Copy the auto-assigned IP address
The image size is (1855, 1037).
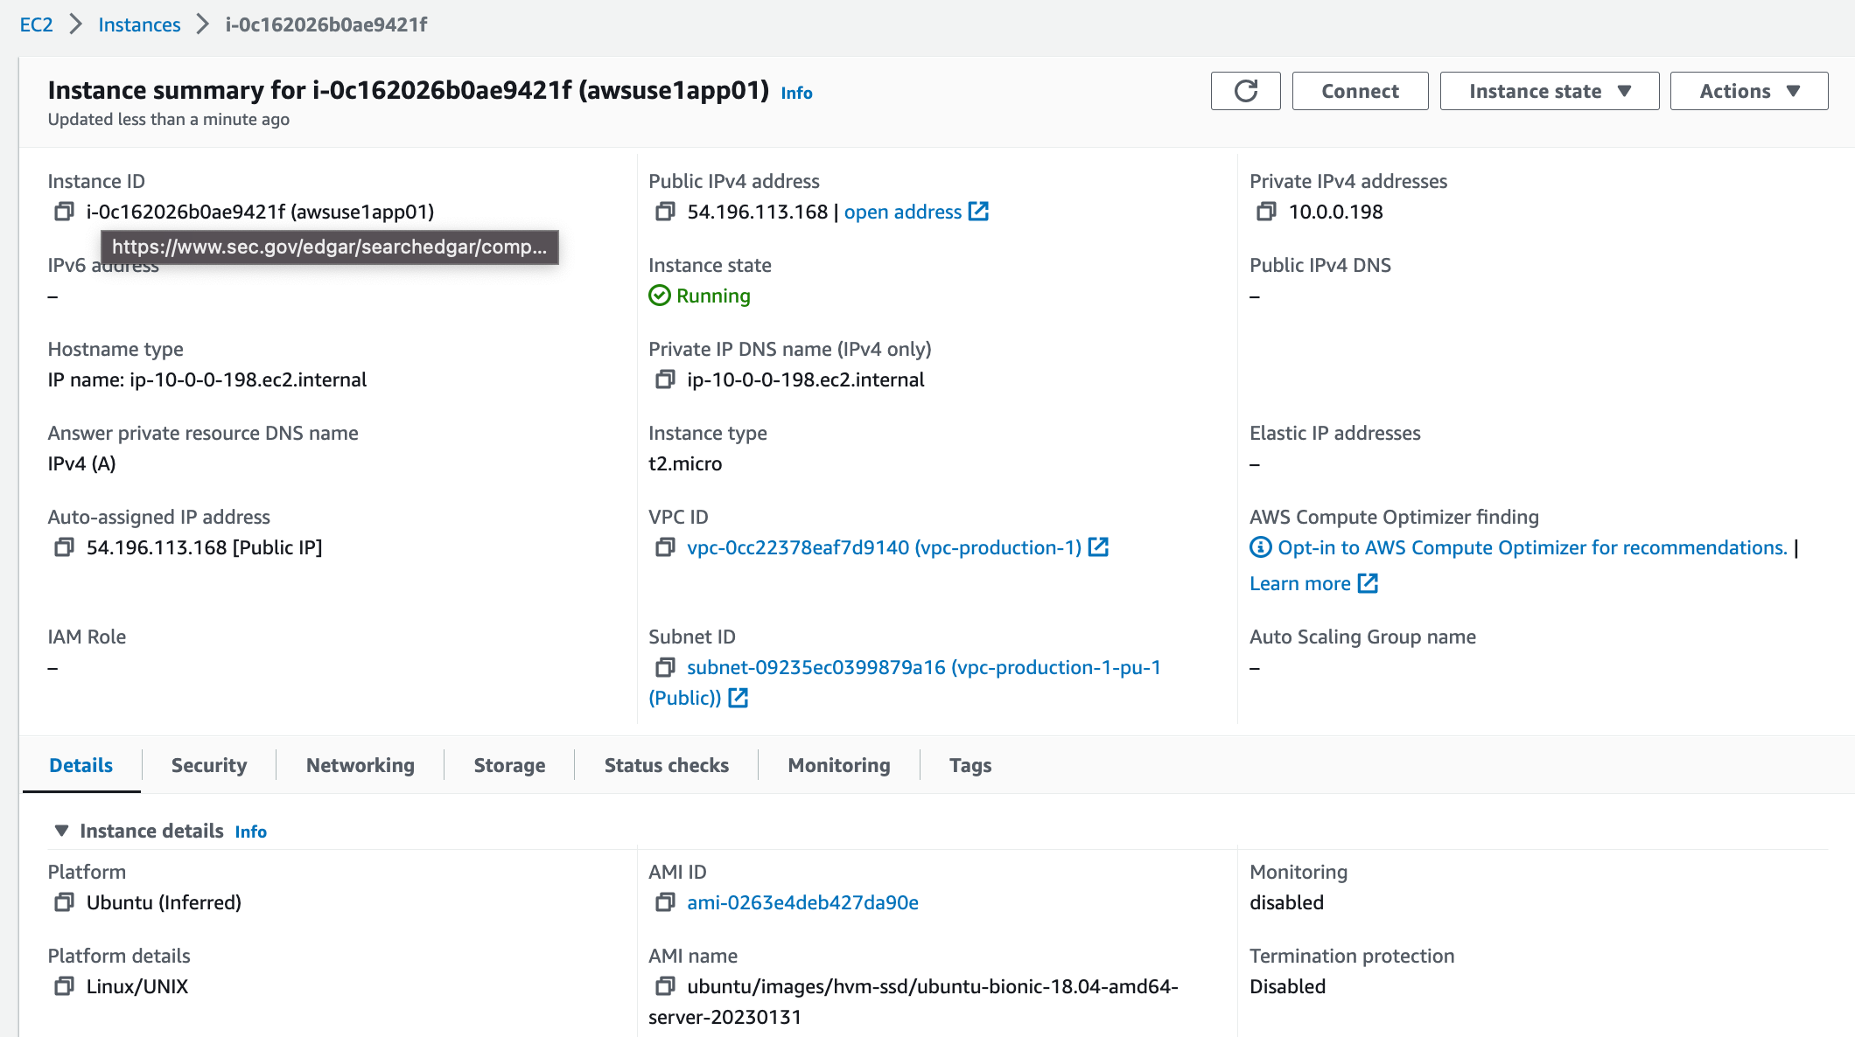tap(64, 547)
